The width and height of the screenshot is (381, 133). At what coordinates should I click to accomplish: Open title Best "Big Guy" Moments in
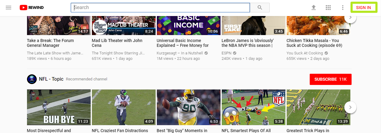pos(182,131)
